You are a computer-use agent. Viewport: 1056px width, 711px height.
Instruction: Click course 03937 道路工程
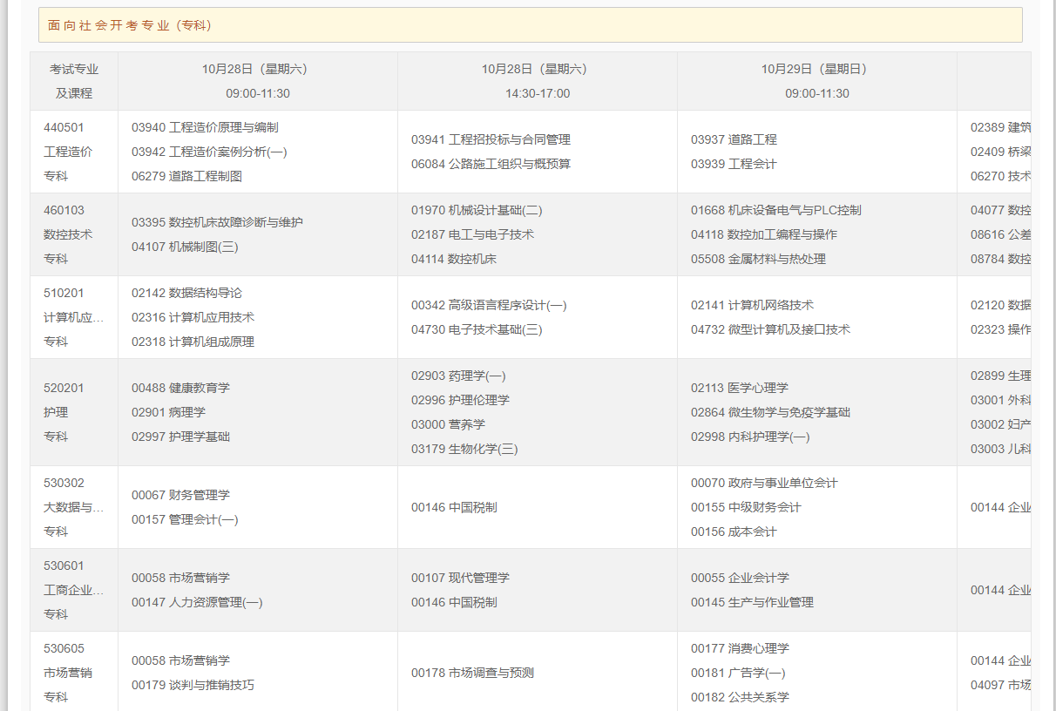click(x=734, y=139)
